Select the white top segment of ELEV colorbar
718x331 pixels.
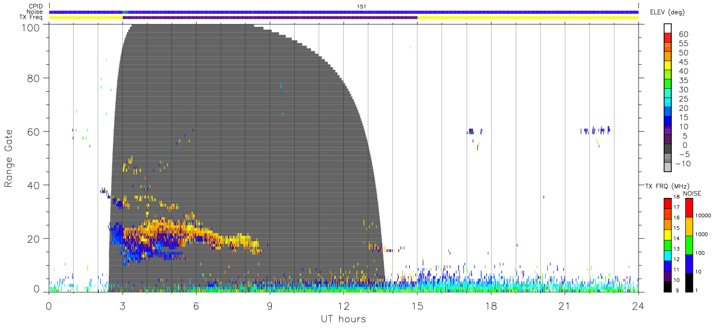(668, 29)
